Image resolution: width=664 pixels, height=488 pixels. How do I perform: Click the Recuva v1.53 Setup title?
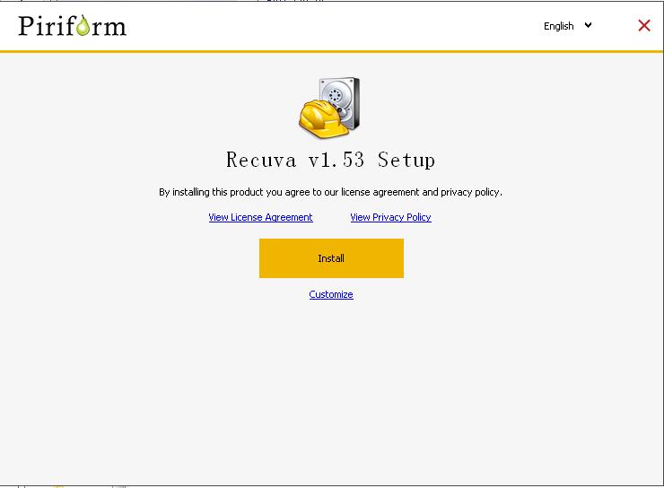(x=330, y=161)
